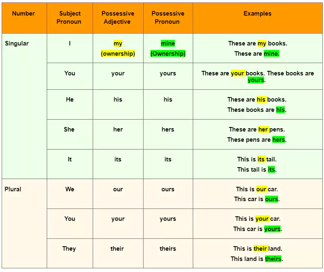Click the sentence "This land is theirs."
Screen dimensions: 324x272
pos(257,258)
